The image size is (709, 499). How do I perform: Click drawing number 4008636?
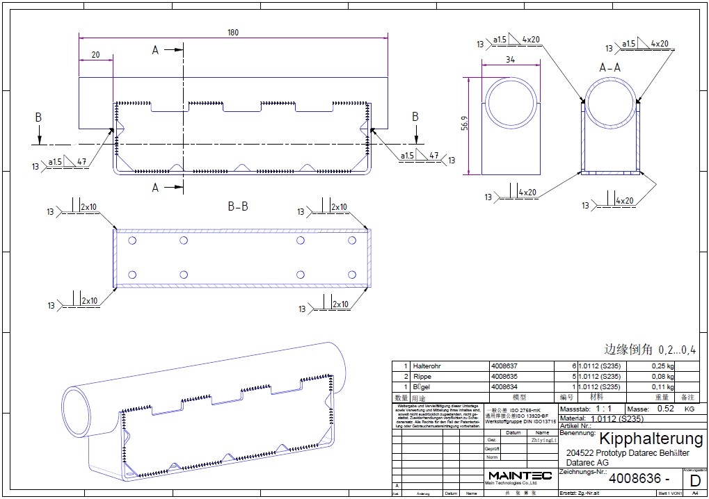[638, 479]
